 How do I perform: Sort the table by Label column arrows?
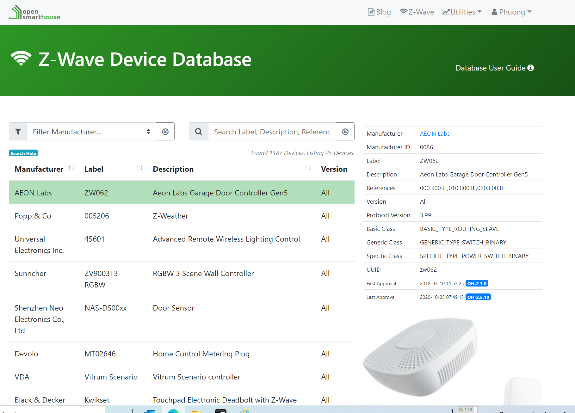click(x=139, y=168)
